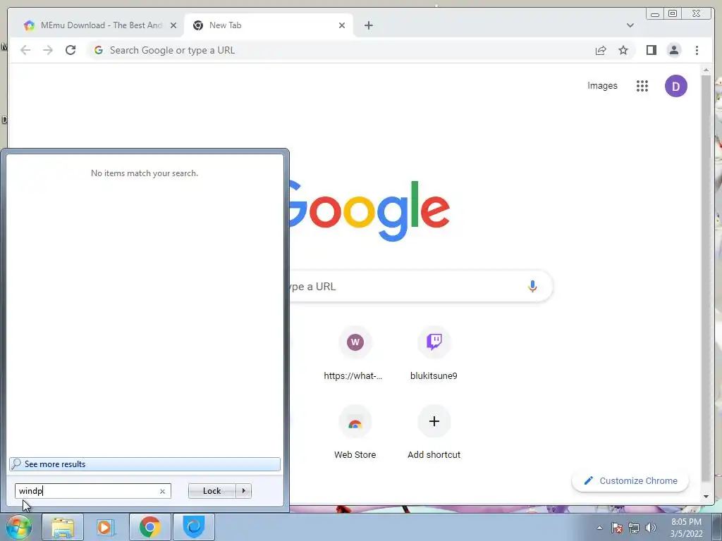Click the Google logo
The width and height of the screenshot is (722, 541).
369,211
